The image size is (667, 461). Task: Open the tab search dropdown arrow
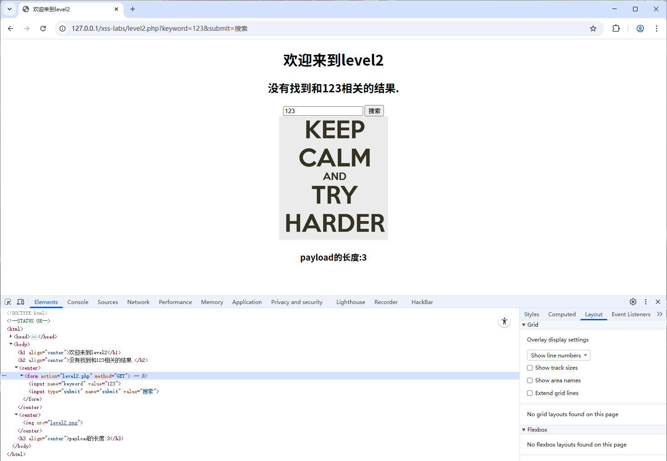10,9
